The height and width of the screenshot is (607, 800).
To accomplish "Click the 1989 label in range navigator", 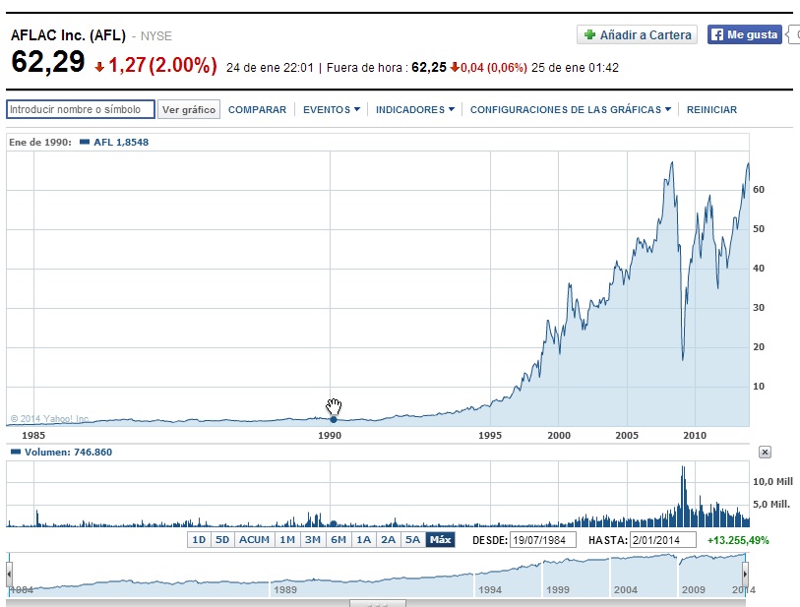I will pos(285,589).
